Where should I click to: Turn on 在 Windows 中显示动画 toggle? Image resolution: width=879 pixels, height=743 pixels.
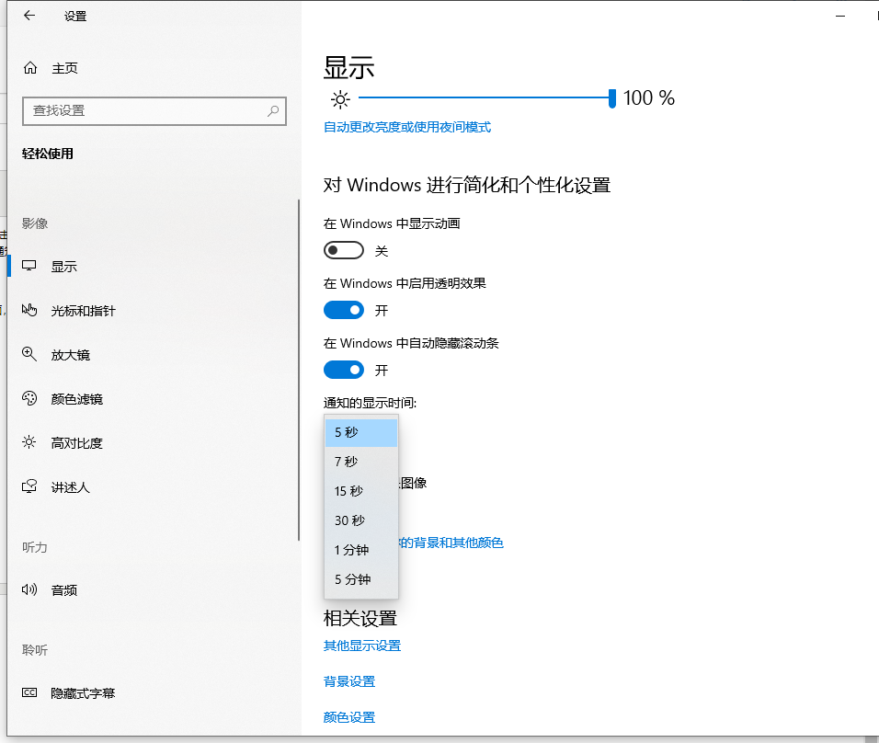[x=344, y=250]
